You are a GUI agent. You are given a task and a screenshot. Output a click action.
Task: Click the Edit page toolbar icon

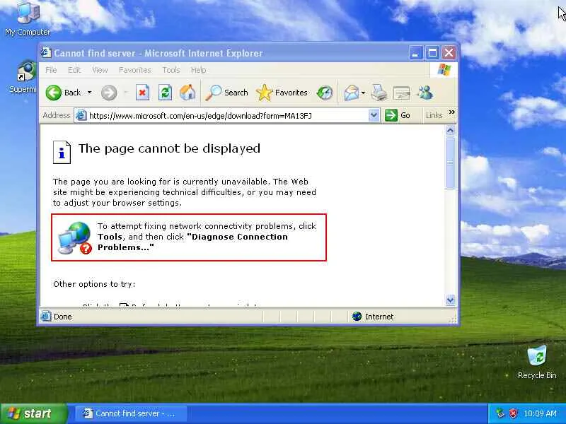[x=401, y=93]
